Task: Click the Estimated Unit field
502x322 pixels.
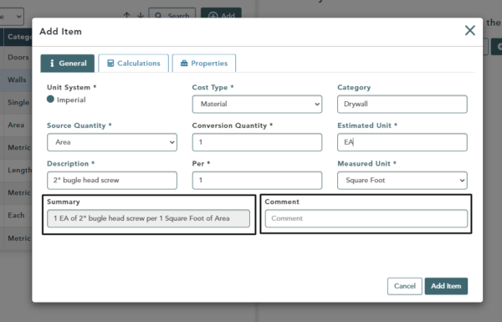Action: (402, 142)
